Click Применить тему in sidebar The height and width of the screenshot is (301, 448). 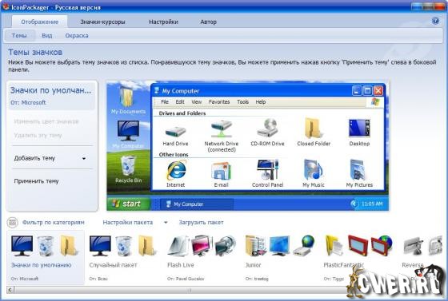(x=36, y=181)
